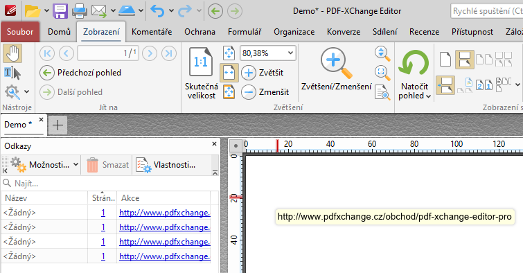Click the Fit Visible zoom icon
The image size is (523, 273).
click(229, 92)
